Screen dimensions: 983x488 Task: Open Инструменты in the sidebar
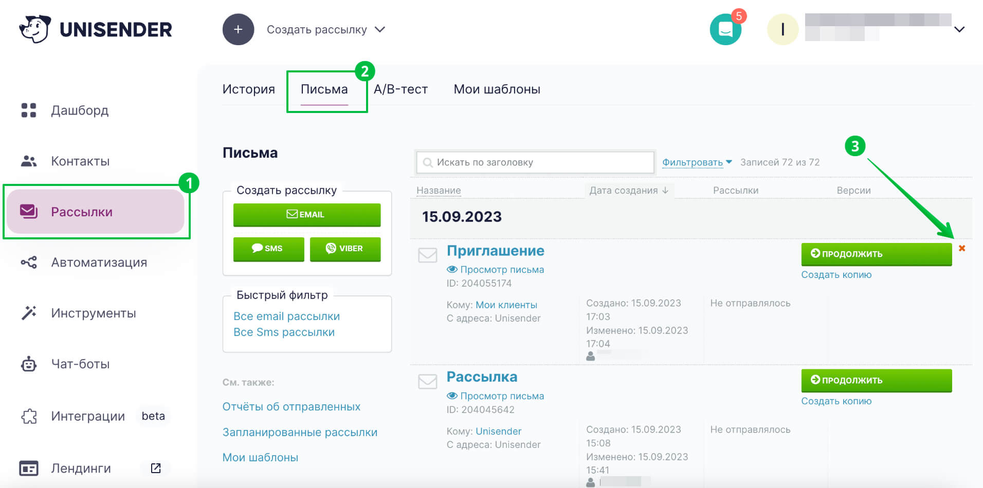pos(94,313)
